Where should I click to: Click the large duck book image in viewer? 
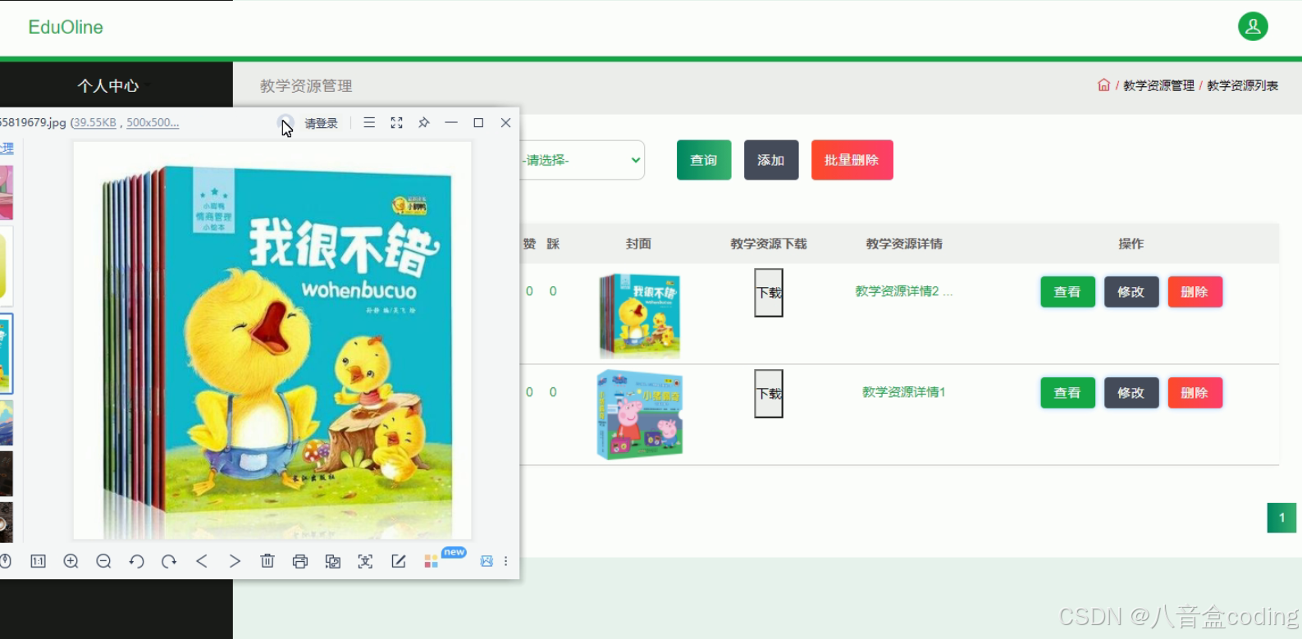point(272,340)
